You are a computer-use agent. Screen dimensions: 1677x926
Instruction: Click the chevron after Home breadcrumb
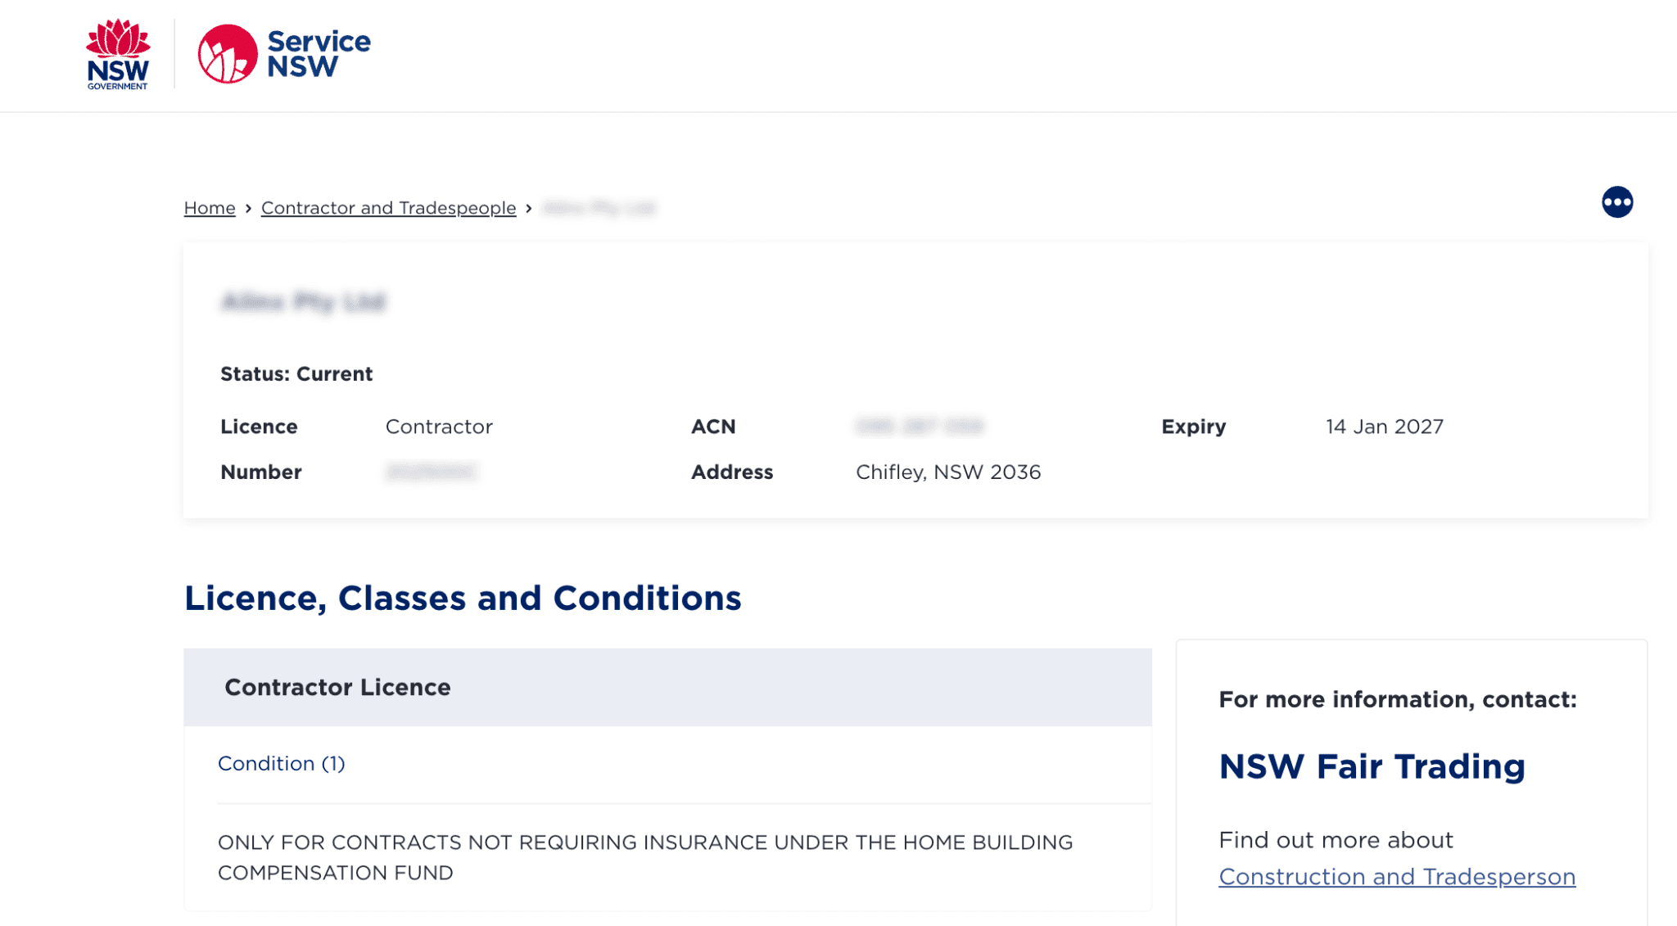pos(247,208)
